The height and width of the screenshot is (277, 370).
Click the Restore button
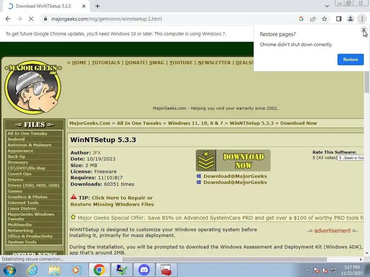[350, 60]
